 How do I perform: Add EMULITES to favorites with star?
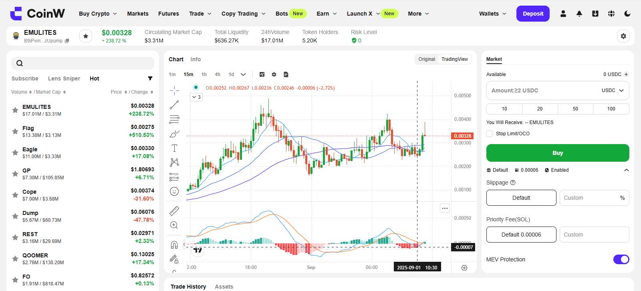coord(85,36)
